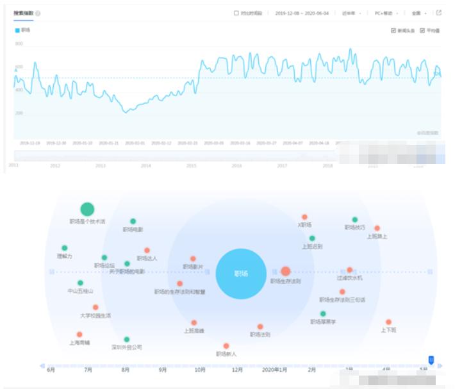Expand the 全国 region dropdown
Screen dimensions: 462x389
[x=419, y=13]
